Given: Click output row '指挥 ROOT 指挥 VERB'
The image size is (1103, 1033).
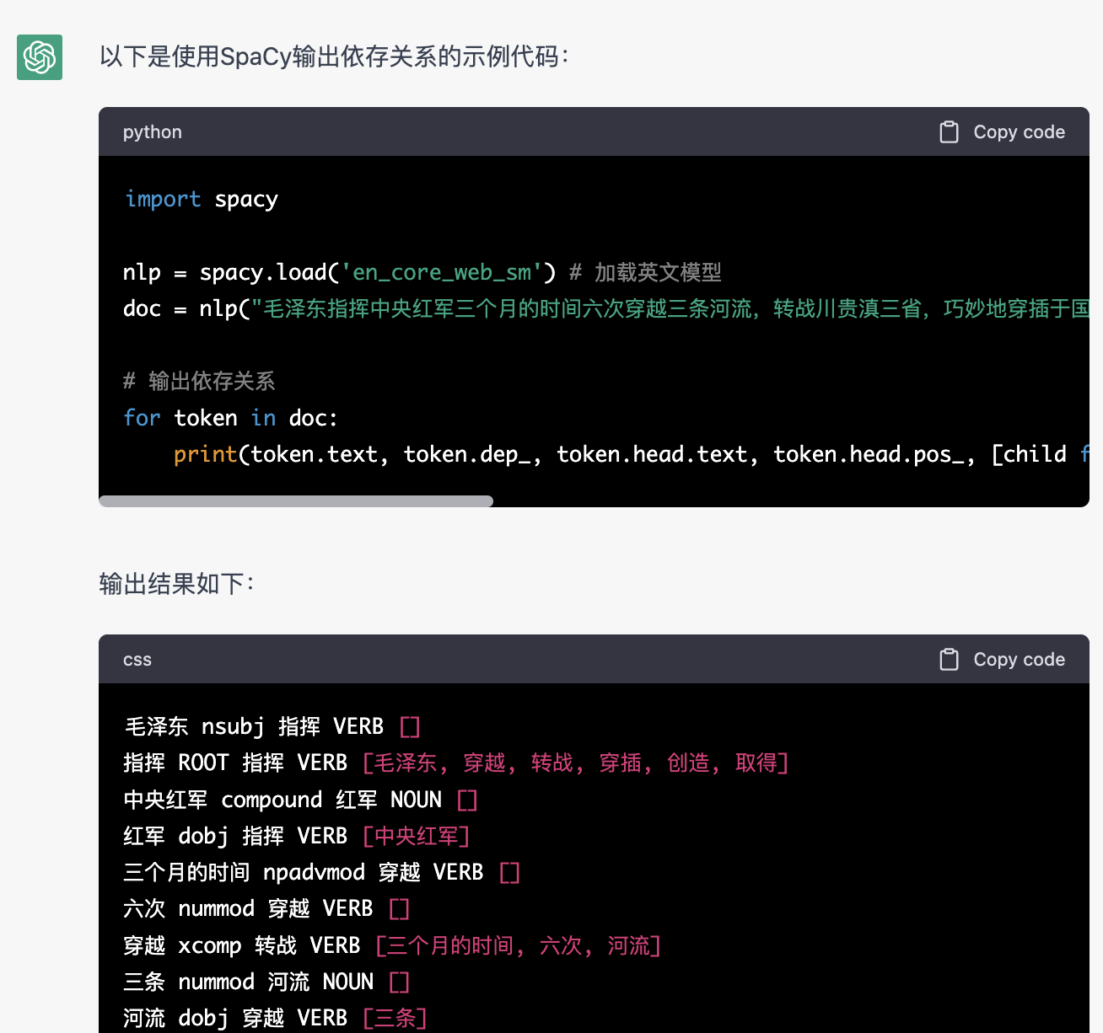Looking at the screenshot, I should click(x=456, y=763).
